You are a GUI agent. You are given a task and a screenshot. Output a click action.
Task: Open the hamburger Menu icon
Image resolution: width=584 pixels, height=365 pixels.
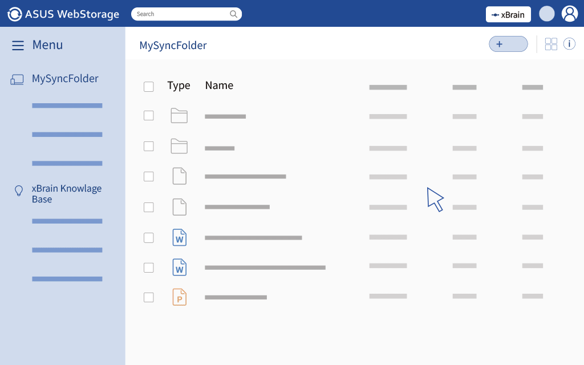coord(18,46)
